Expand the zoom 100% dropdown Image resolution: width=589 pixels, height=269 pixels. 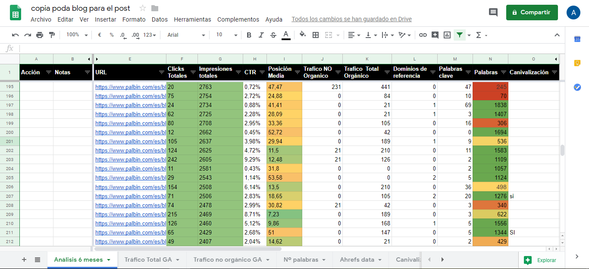tap(77, 35)
